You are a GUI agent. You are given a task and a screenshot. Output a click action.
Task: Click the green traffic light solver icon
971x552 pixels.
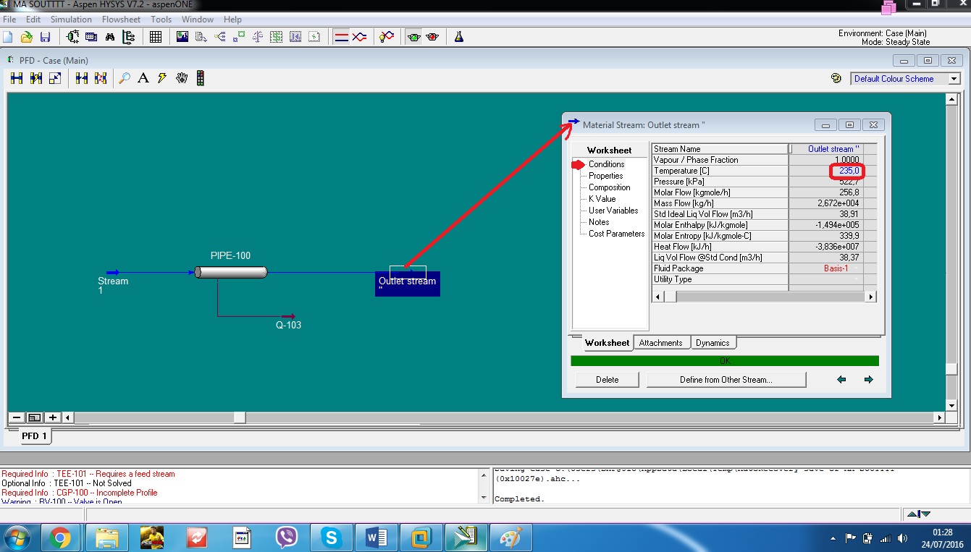[414, 37]
